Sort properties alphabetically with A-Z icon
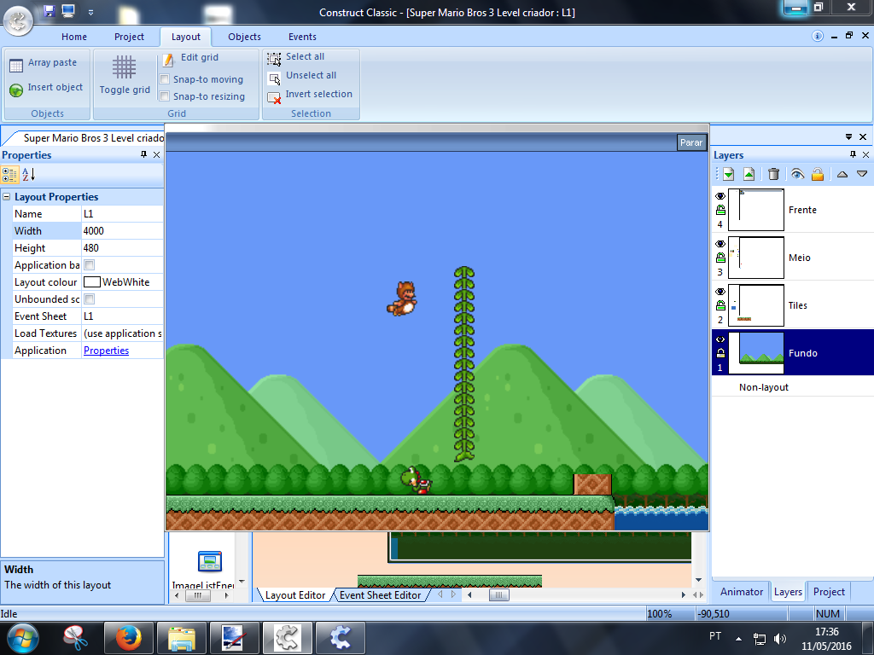874x655 pixels. [x=28, y=175]
